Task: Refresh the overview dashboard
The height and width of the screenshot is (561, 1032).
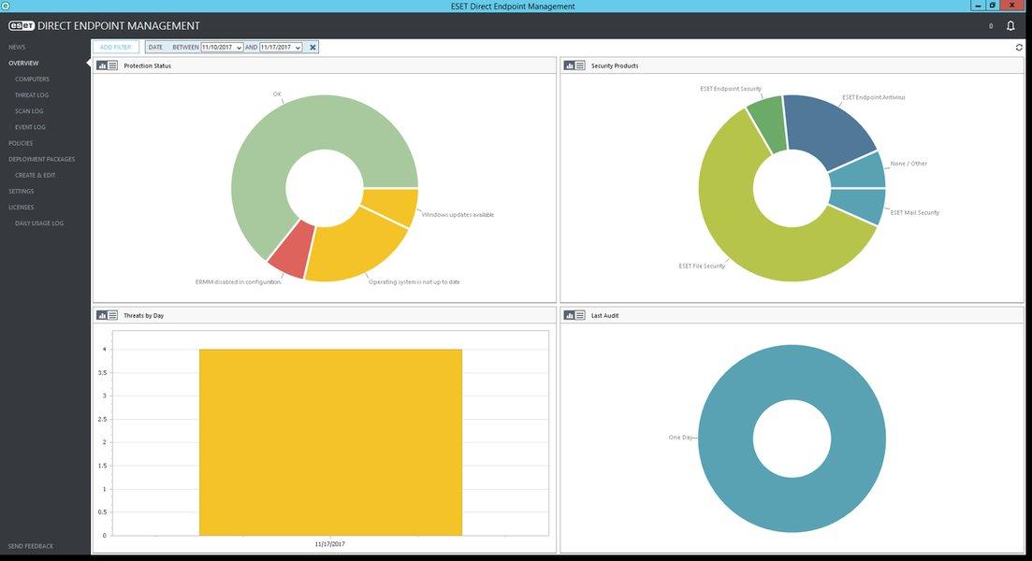Action: tap(1019, 48)
